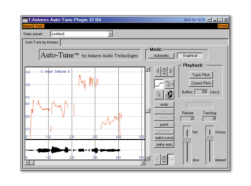Click the Correct Pitch button
This screenshot has height=186, width=251.
pos(201,83)
